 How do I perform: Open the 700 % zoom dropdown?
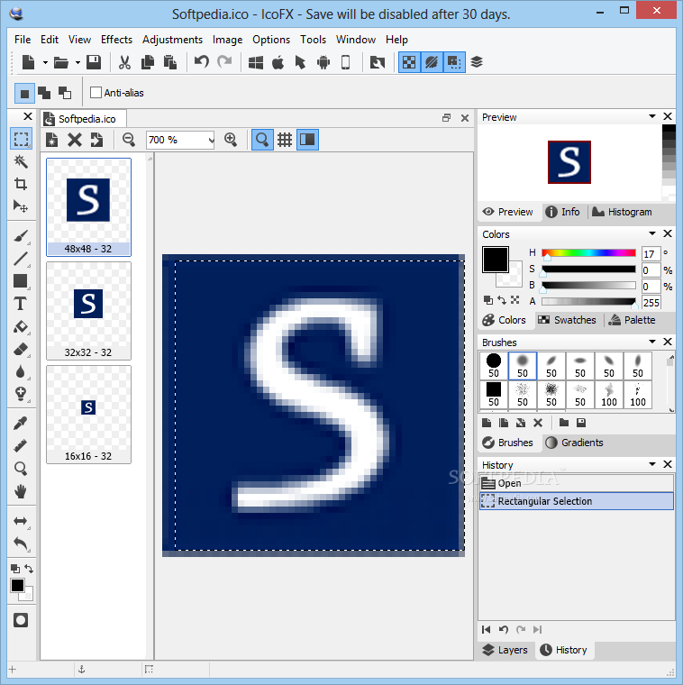tap(212, 140)
